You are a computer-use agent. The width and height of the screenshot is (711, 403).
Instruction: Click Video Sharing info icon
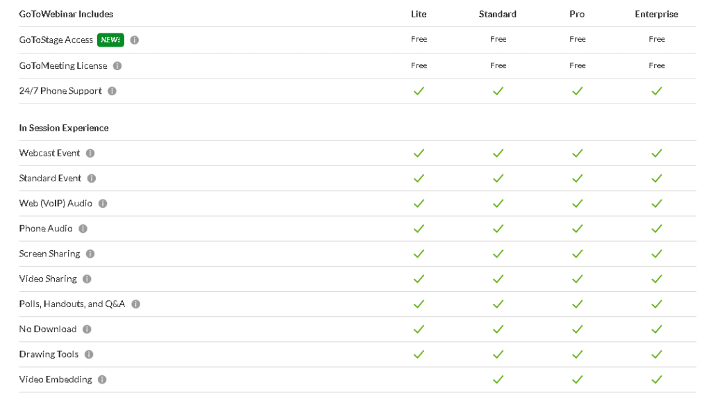pos(87,279)
